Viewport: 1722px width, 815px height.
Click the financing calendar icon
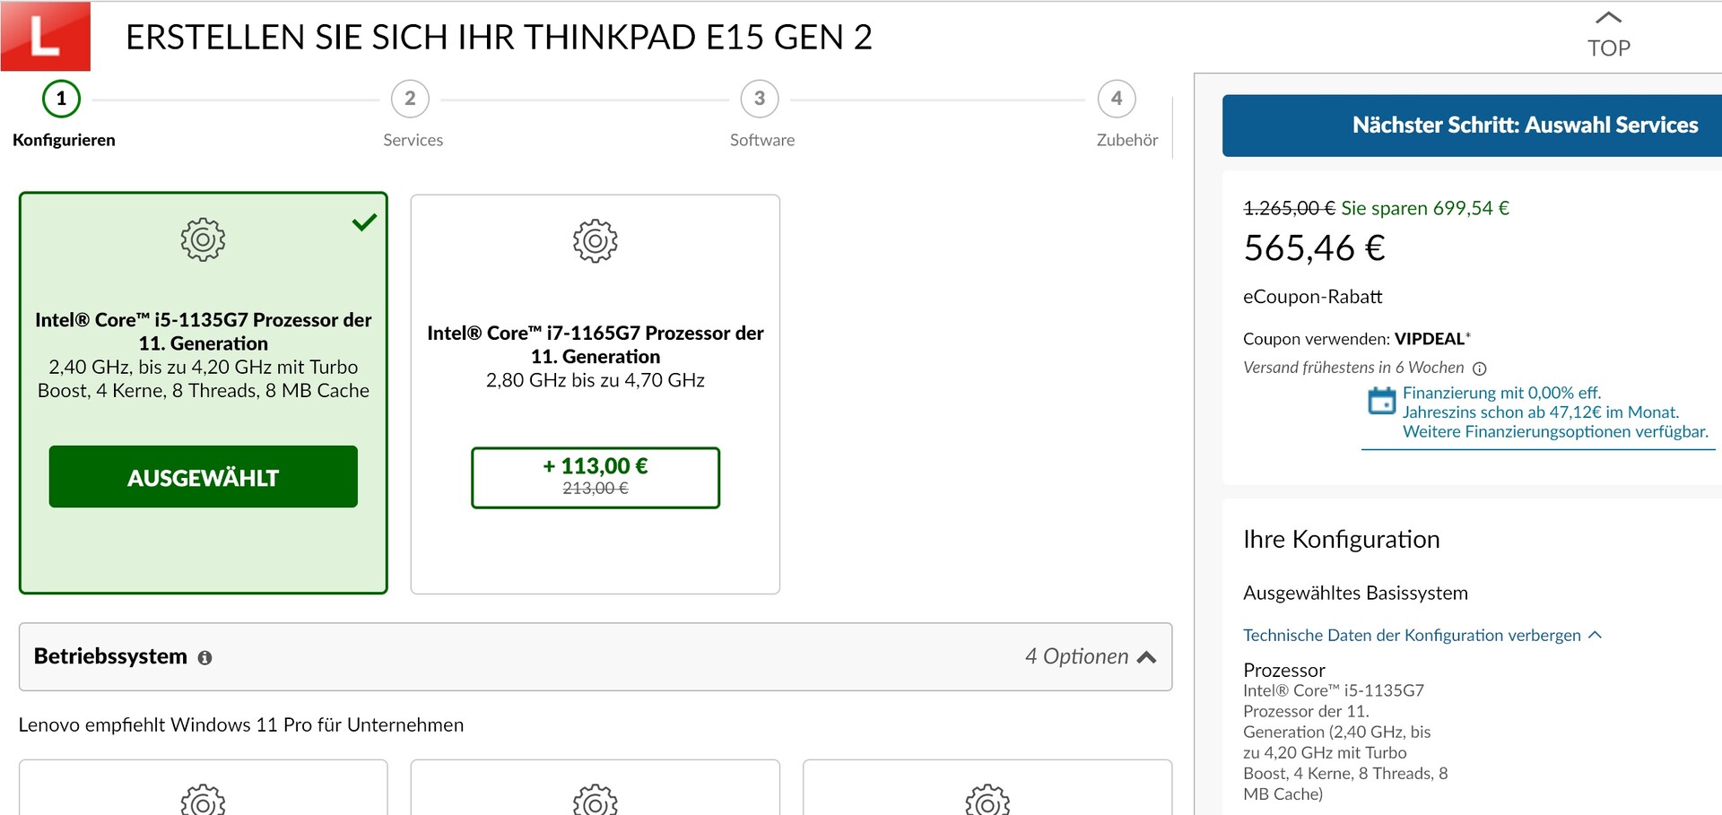(x=1381, y=401)
